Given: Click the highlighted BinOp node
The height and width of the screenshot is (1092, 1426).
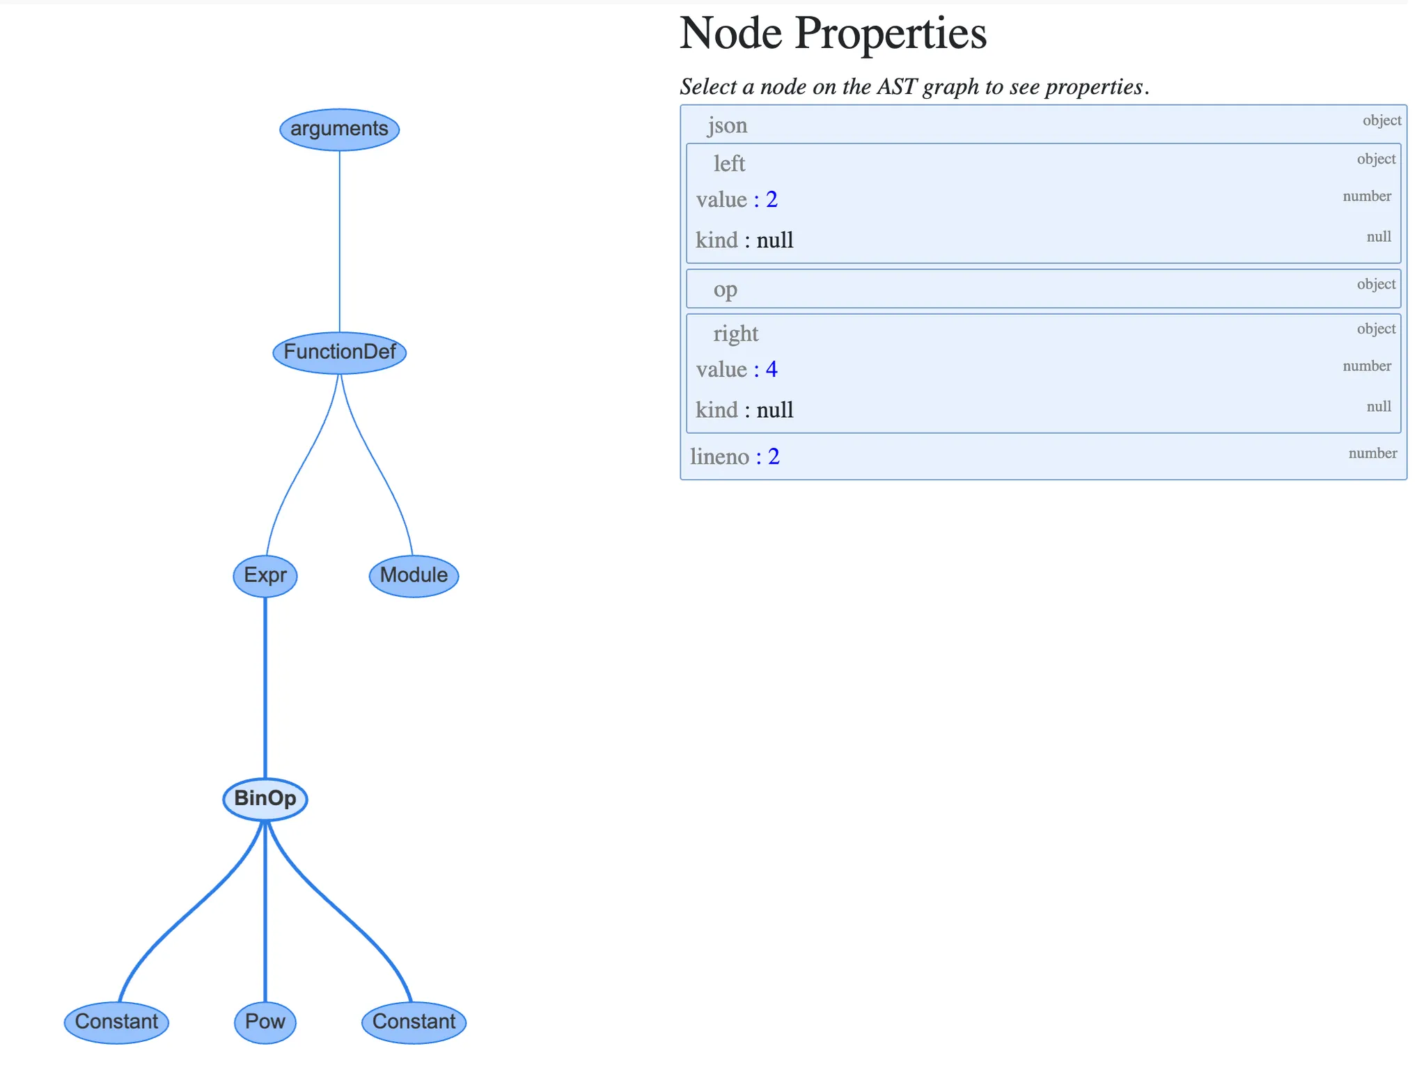Looking at the screenshot, I should (265, 799).
